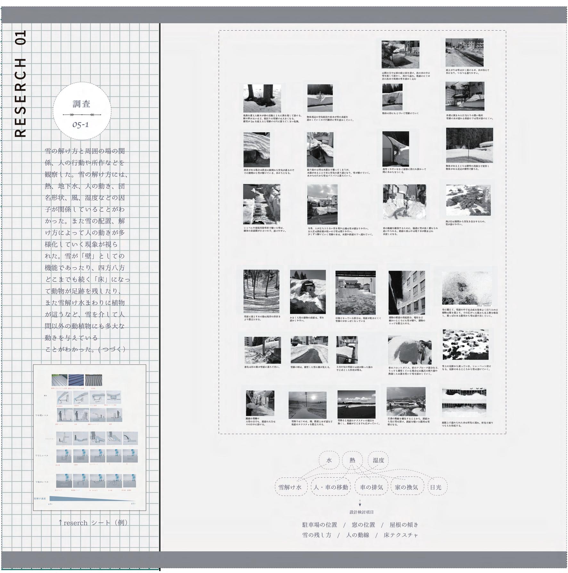
Task: Click the person with umbrella street photo
Action: coord(260,403)
